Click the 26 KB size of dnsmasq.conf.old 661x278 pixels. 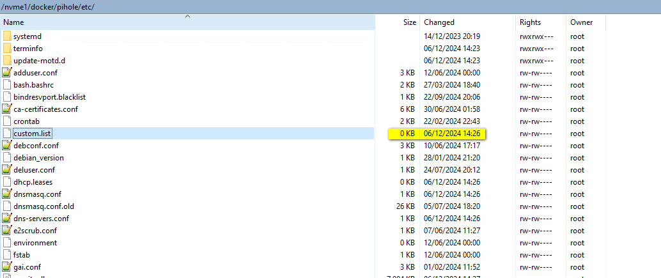405,206
